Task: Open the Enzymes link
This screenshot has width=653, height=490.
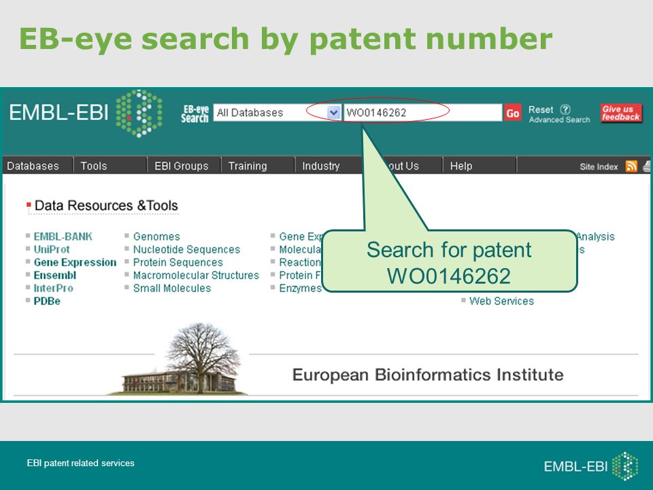Action: pyautogui.click(x=300, y=289)
